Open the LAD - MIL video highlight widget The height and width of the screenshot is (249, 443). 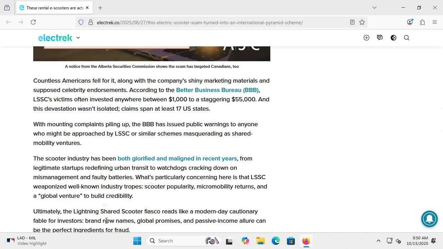pyautogui.click(x=27, y=241)
